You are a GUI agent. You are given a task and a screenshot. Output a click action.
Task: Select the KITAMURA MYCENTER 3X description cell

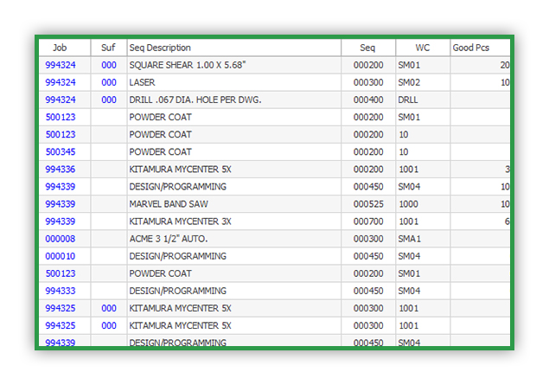234,221
